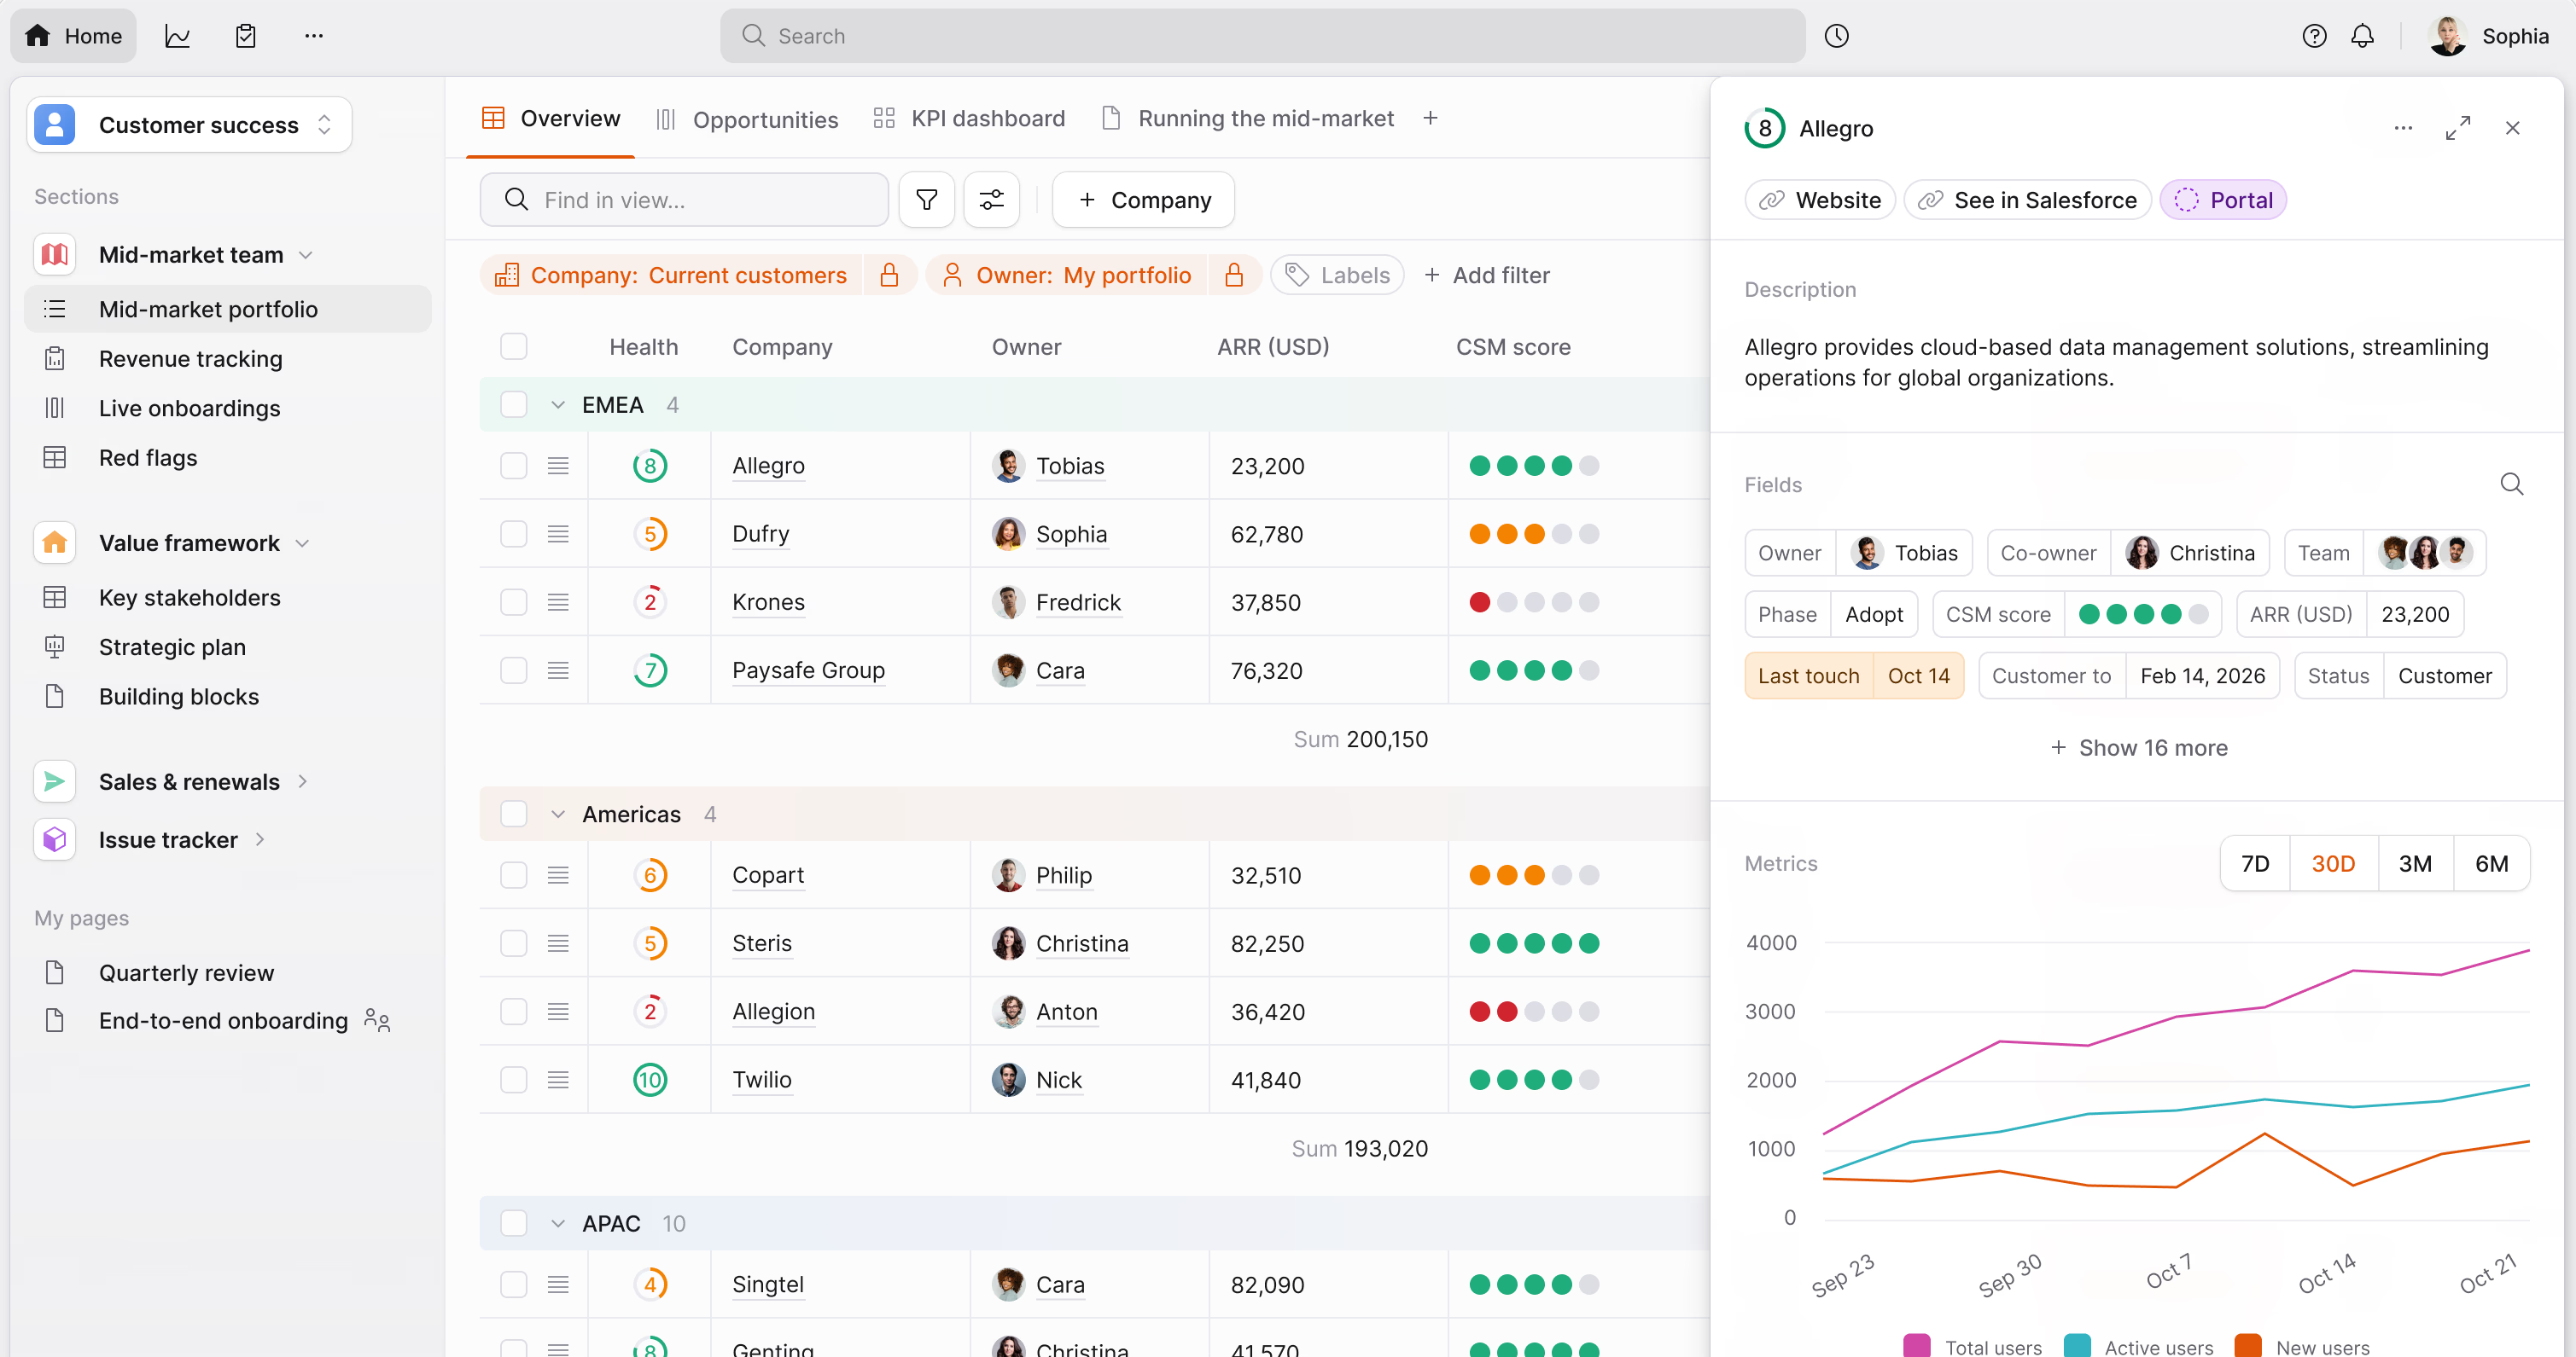Check the APAC group checkbox
This screenshot has width=2576, height=1357.
(513, 1223)
